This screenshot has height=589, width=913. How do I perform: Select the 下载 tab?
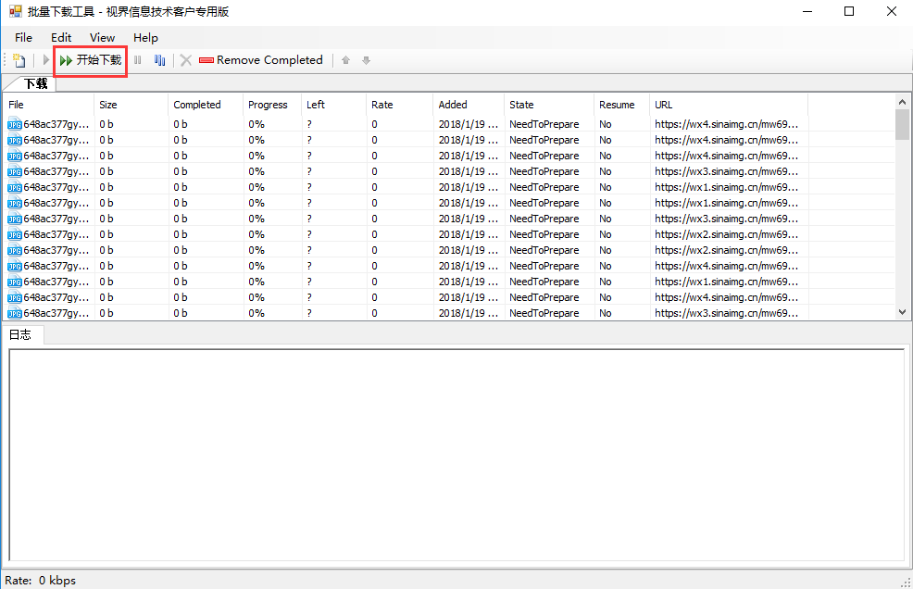tap(35, 84)
